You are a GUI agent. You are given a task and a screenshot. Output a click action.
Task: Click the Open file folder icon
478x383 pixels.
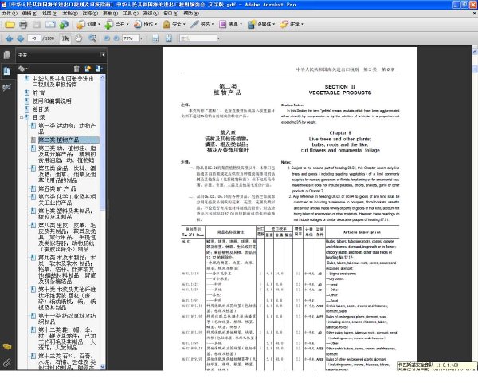[x=10, y=25]
